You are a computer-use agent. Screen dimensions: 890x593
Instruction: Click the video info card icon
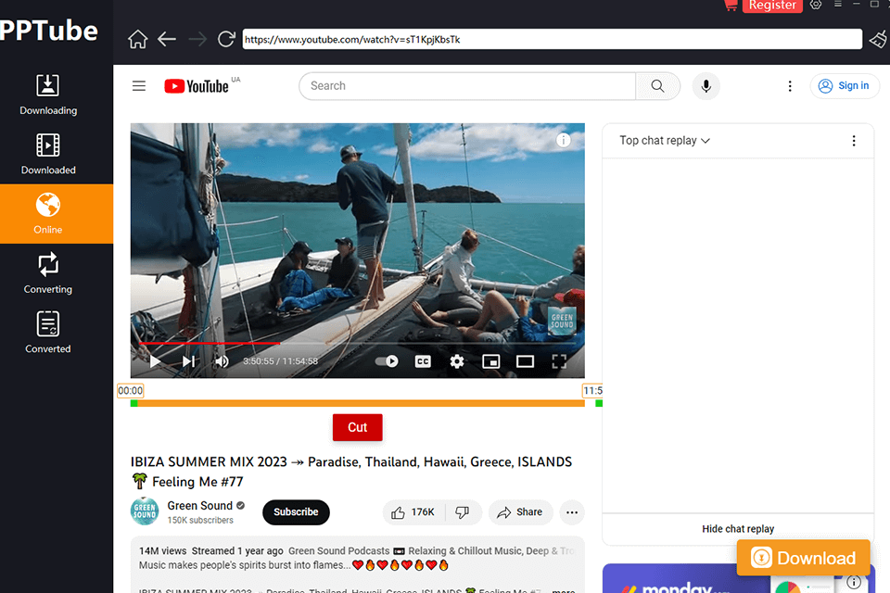pyautogui.click(x=563, y=140)
